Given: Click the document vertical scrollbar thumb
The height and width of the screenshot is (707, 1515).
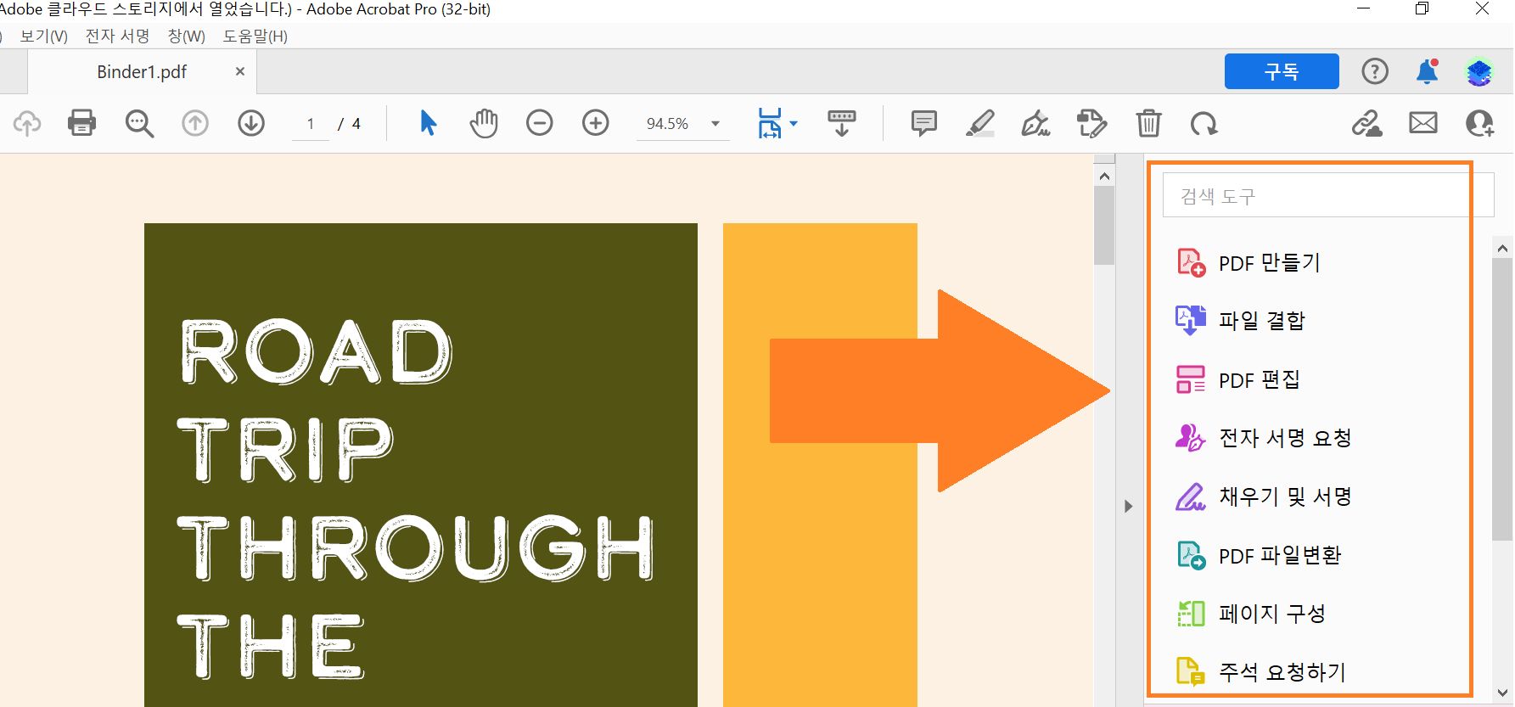Looking at the screenshot, I should [1104, 226].
